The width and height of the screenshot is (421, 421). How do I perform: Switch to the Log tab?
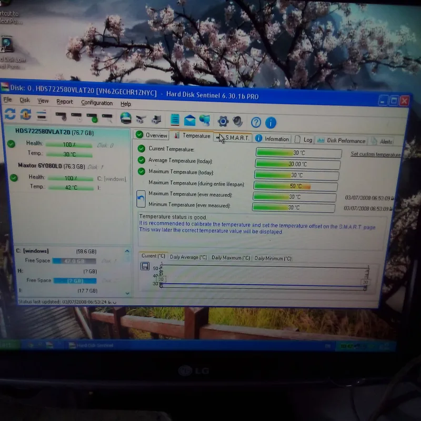coord(304,139)
